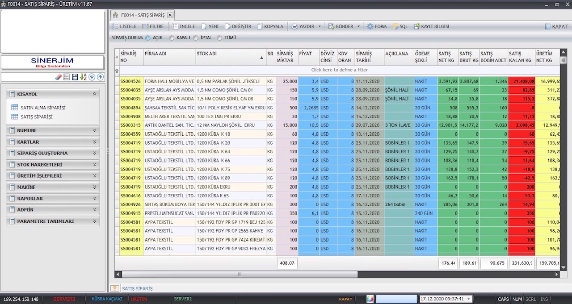Select the İPTAL order status radio button

[x=196, y=38]
